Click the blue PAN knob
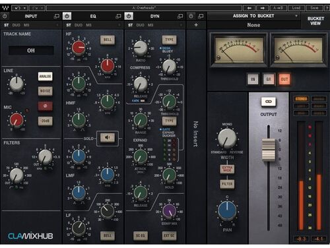This screenshot has width=330, height=248. [x=227, y=210]
